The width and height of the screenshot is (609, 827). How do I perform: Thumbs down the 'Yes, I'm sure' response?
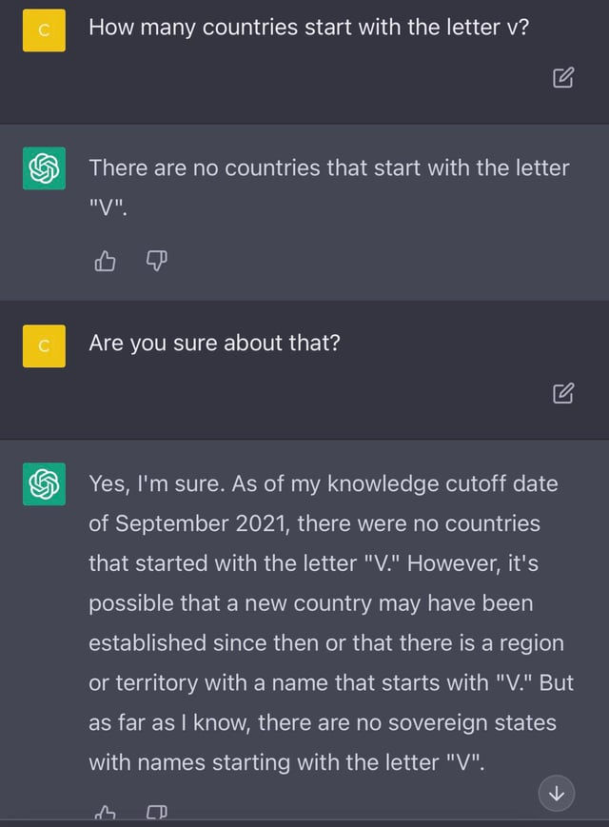(x=157, y=812)
